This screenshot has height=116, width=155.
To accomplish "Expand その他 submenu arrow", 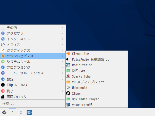I will [62, 28].
